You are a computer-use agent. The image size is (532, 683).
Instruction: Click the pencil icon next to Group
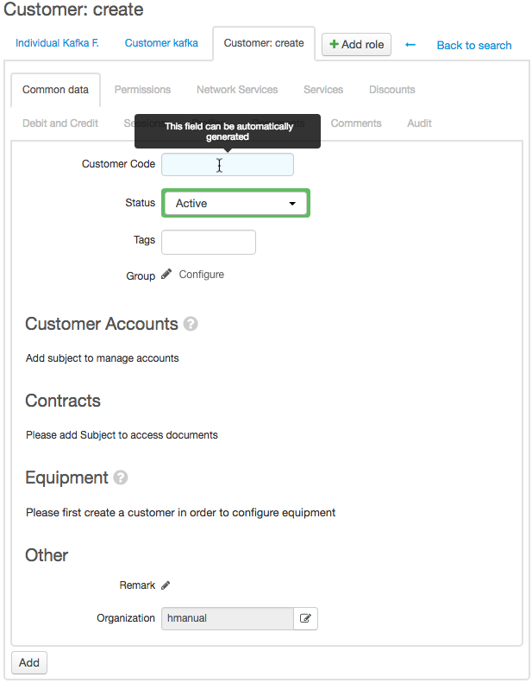(x=166, y=274)
